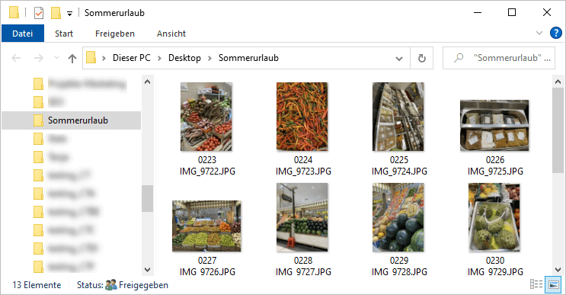Select the topmost blurred folder in tree

coord(72,84)
